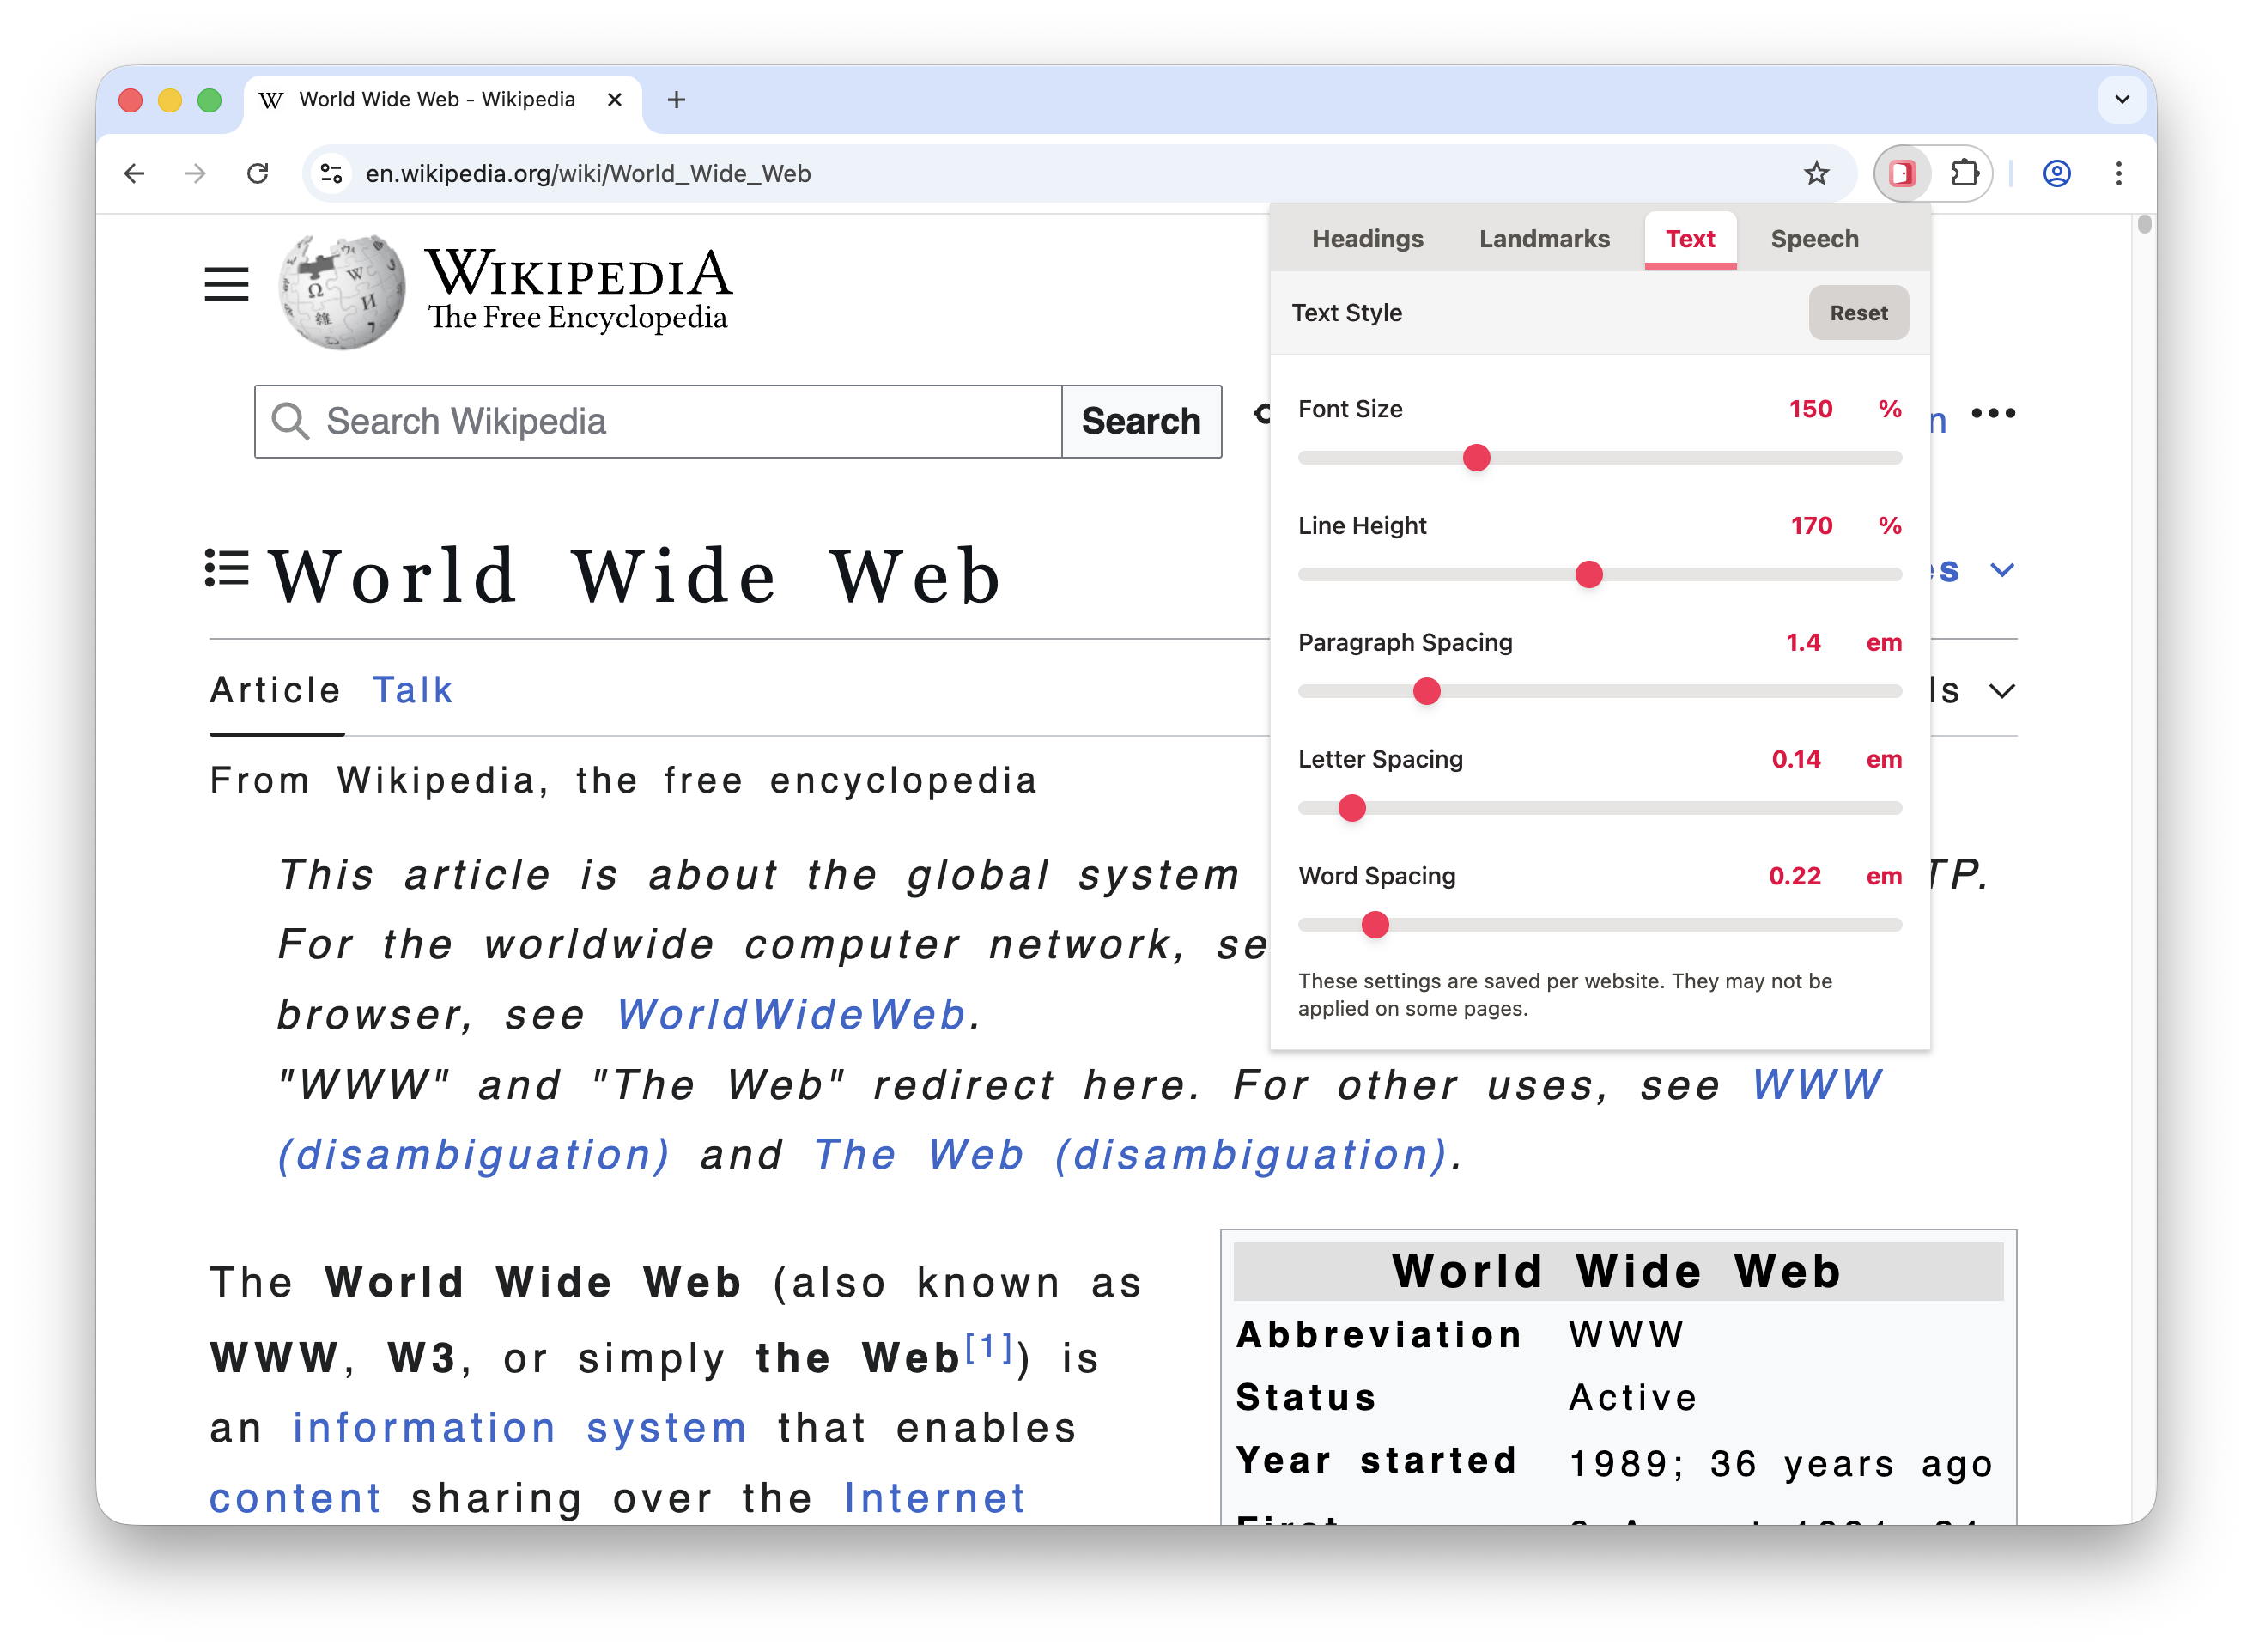The image size is (2253, 1652).
Task: Open the tab search dropdown arrow
Action: [x=2122, y=99]
